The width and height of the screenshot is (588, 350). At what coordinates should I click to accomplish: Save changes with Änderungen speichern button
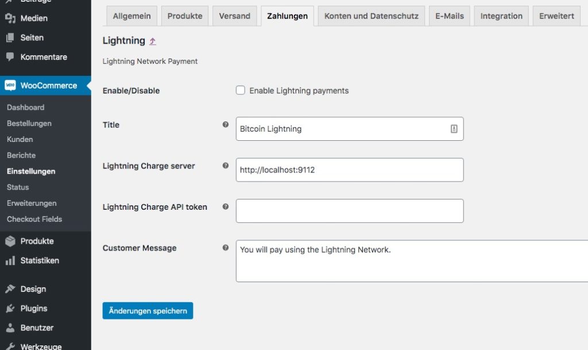[148, 310]
